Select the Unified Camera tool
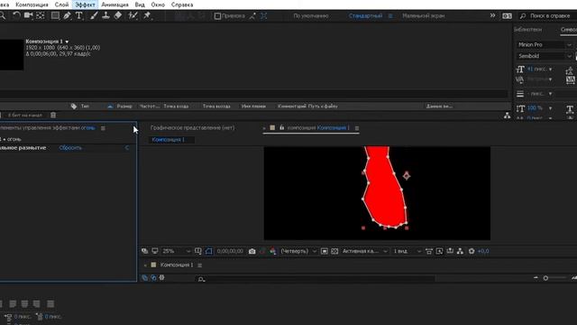577x325 pixels. pos(28,15)
